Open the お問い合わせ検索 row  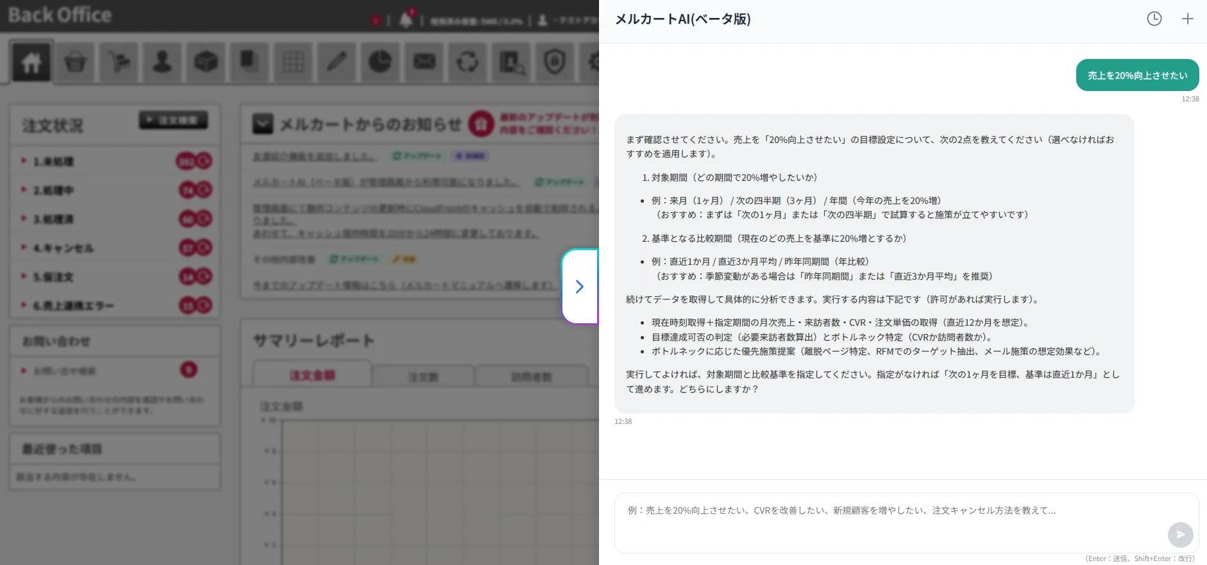pos(115,371)
